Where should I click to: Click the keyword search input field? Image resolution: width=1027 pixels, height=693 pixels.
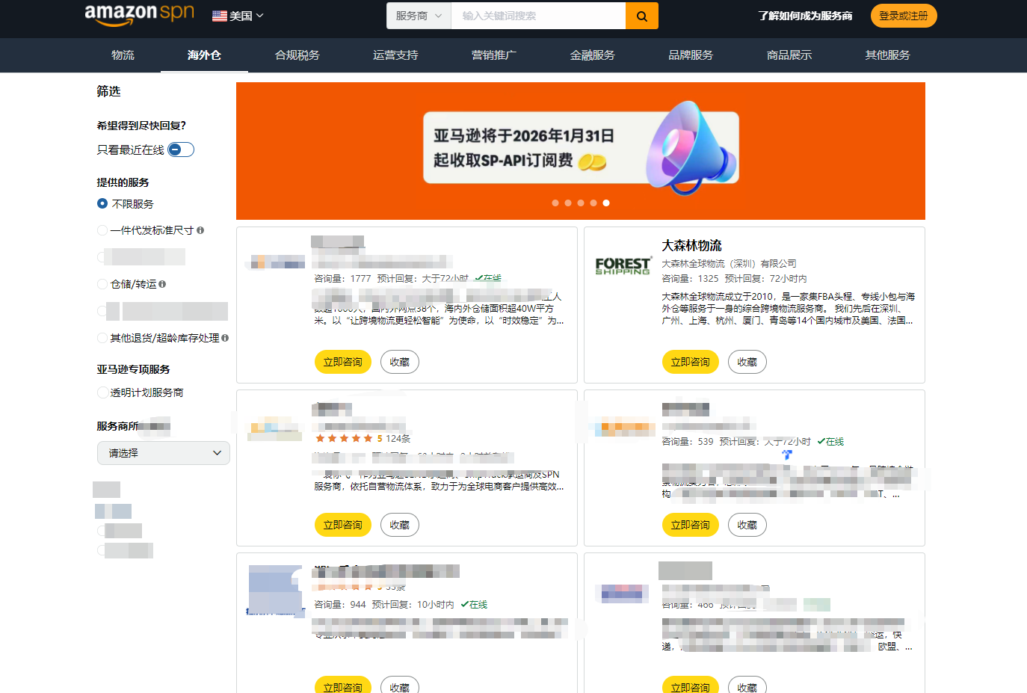(x=537, y=16)
